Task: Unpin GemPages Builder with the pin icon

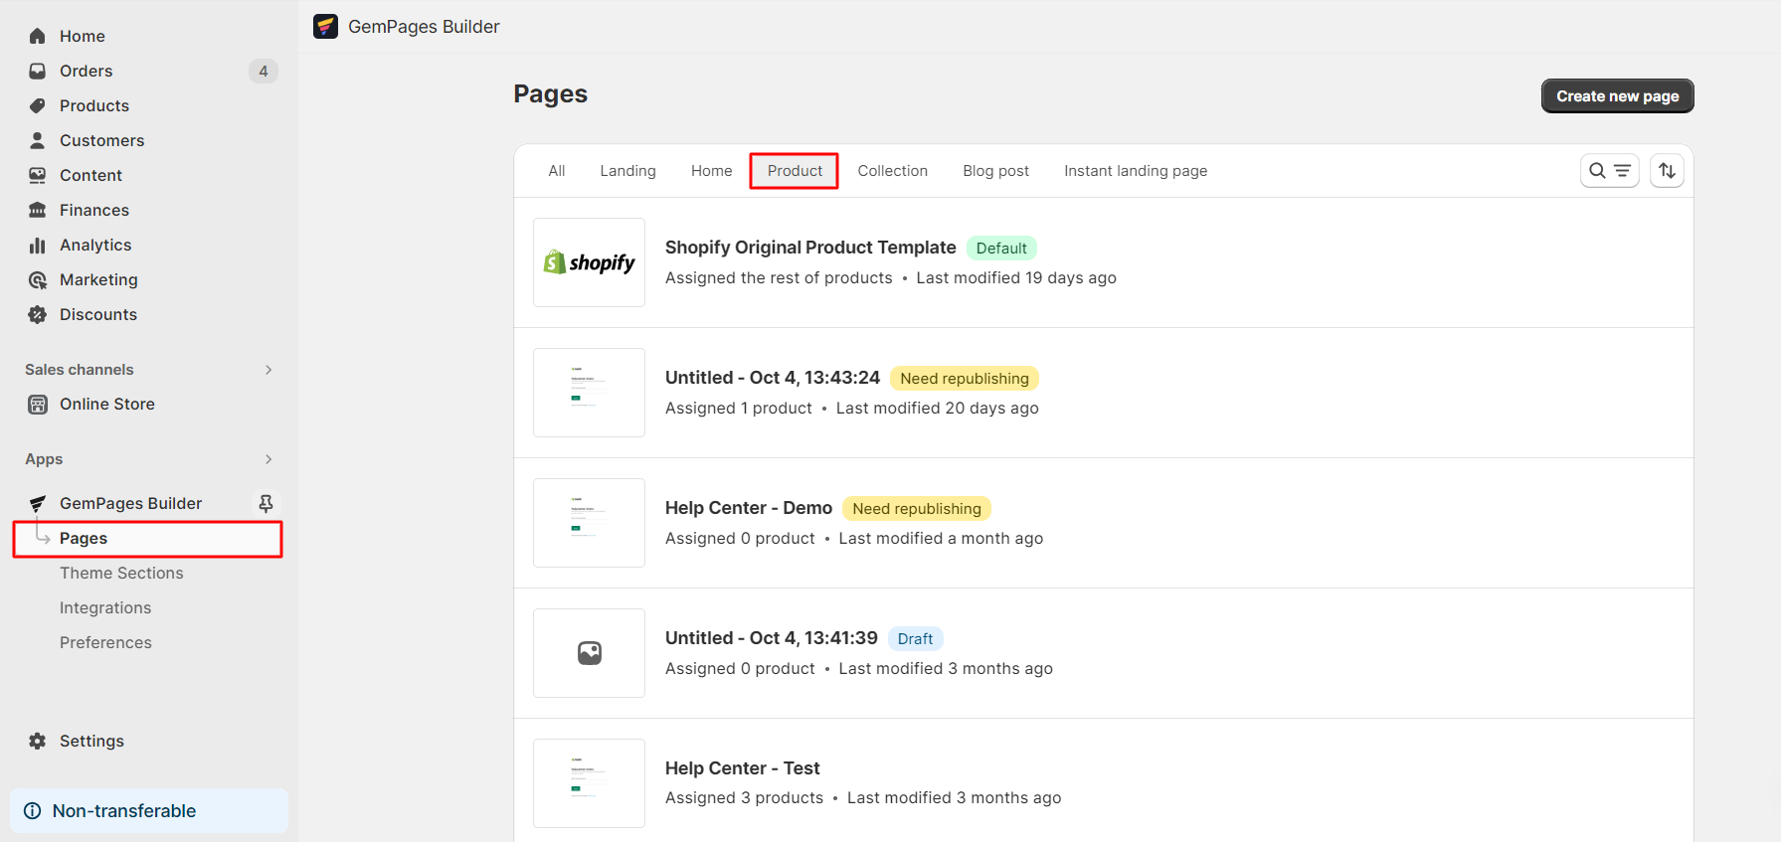Action: point(266,503)
